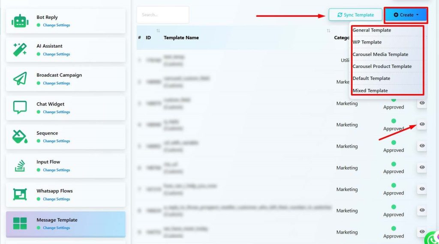Click into the Search input field
The width and height of the screenshot is (439, 244).
(x=162, y=15)
